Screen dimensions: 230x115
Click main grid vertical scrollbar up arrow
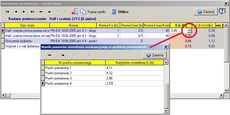click(x=226, y=25)
